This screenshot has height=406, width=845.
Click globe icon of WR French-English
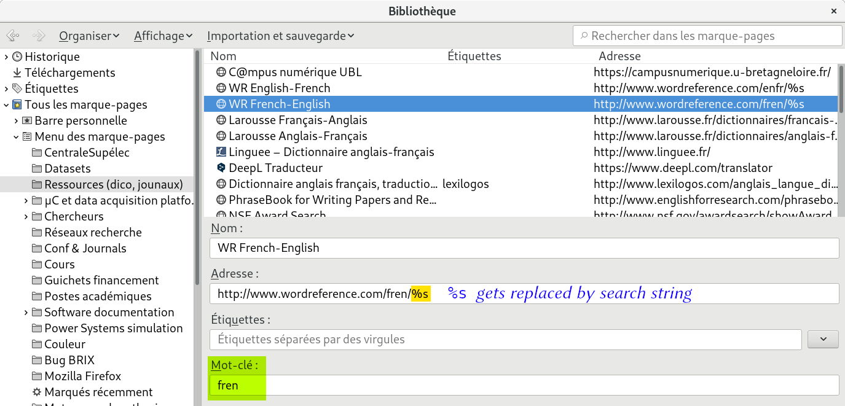221,104
